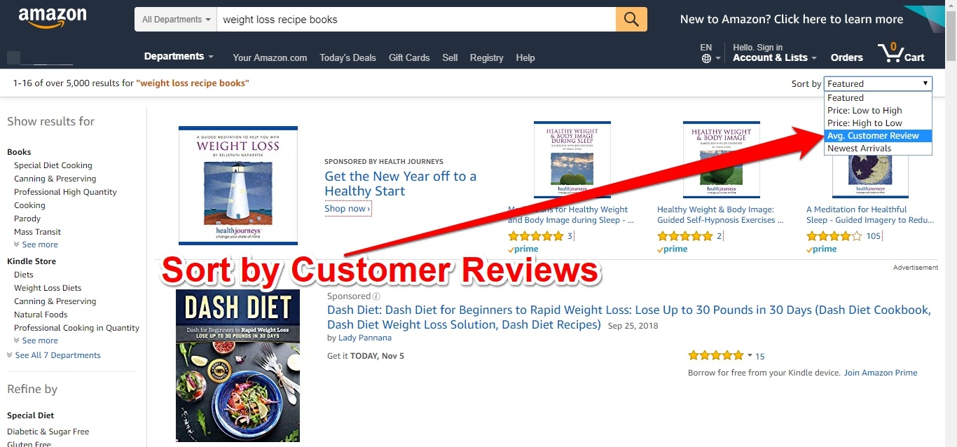Viewport: 957px width, 447px height.
Task: Select Avg. Customer Review sort option
Action: (878, 136)
